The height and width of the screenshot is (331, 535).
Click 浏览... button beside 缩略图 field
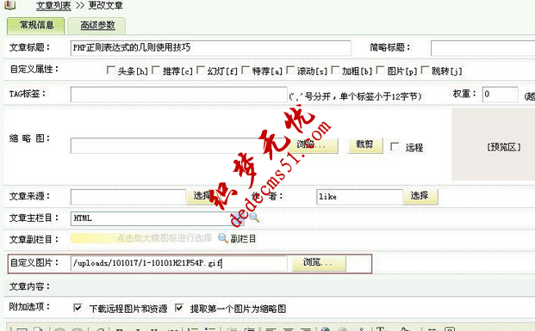coord(313,145)
